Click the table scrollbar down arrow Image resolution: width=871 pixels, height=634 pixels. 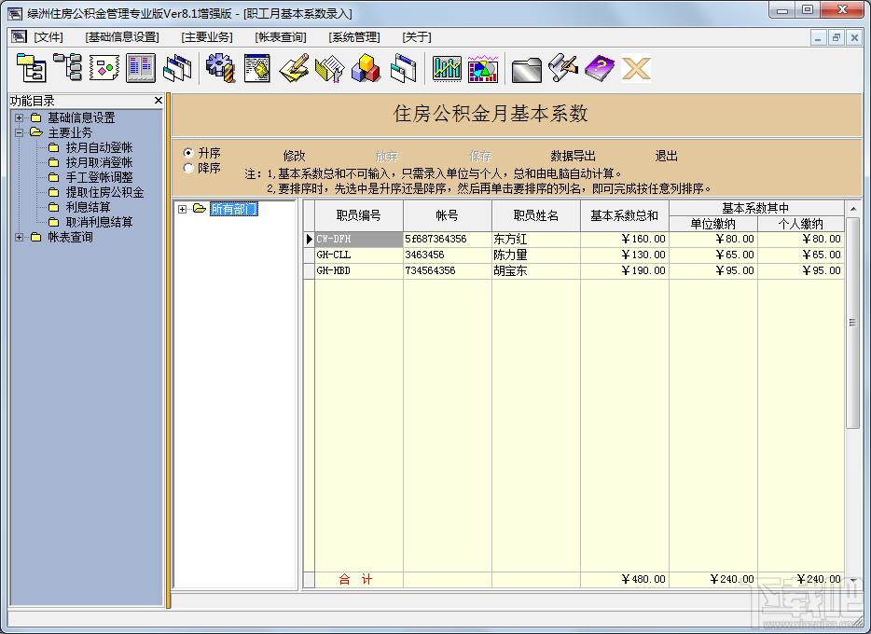pos(852,580)
